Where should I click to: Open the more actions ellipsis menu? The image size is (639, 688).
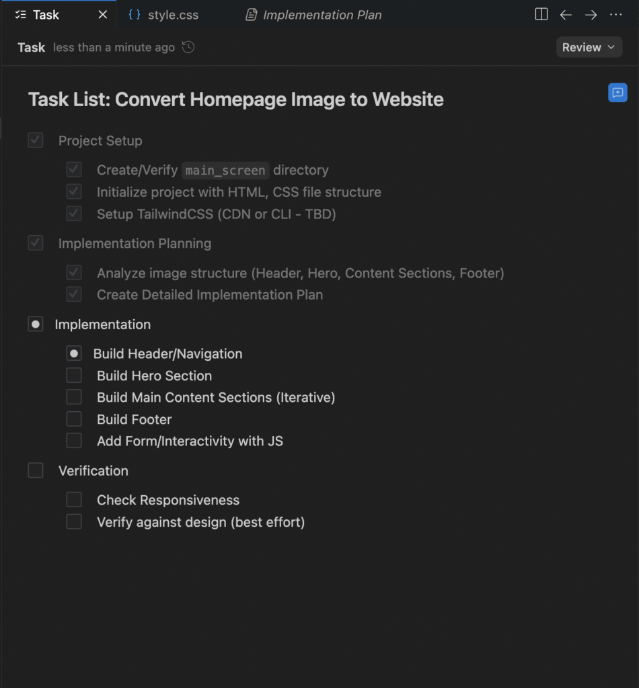[x=615, y=15]
